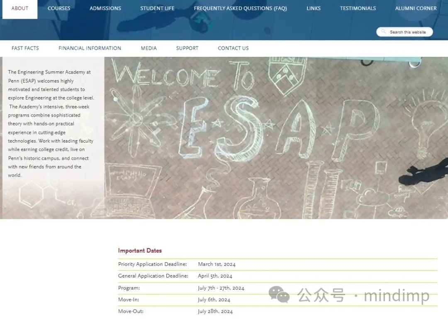This screenshot has height=319, width=448.
Task: Open the ABOUT tab
Action: pos(20,9)
